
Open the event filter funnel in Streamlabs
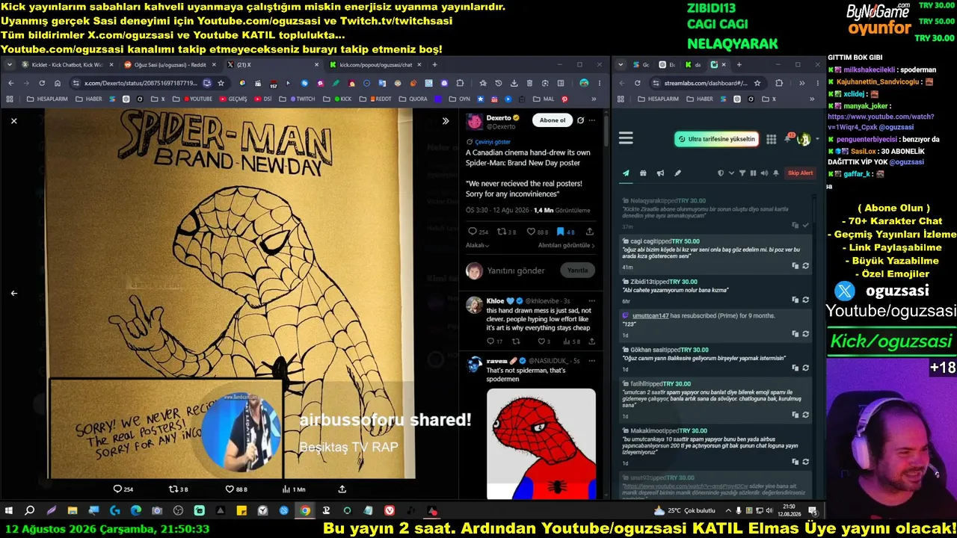[742, 173]
